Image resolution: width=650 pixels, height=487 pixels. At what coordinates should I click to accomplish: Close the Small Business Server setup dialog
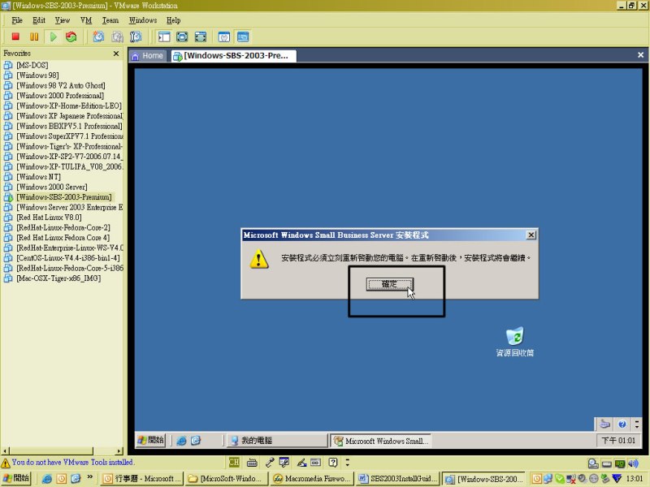click(531, 235)
